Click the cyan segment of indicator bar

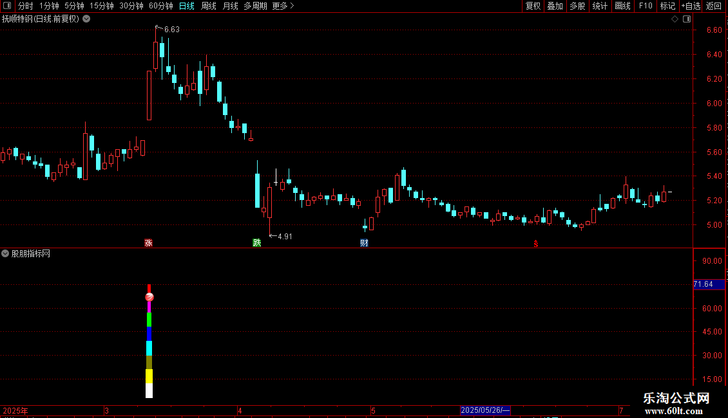click(149, 348)
